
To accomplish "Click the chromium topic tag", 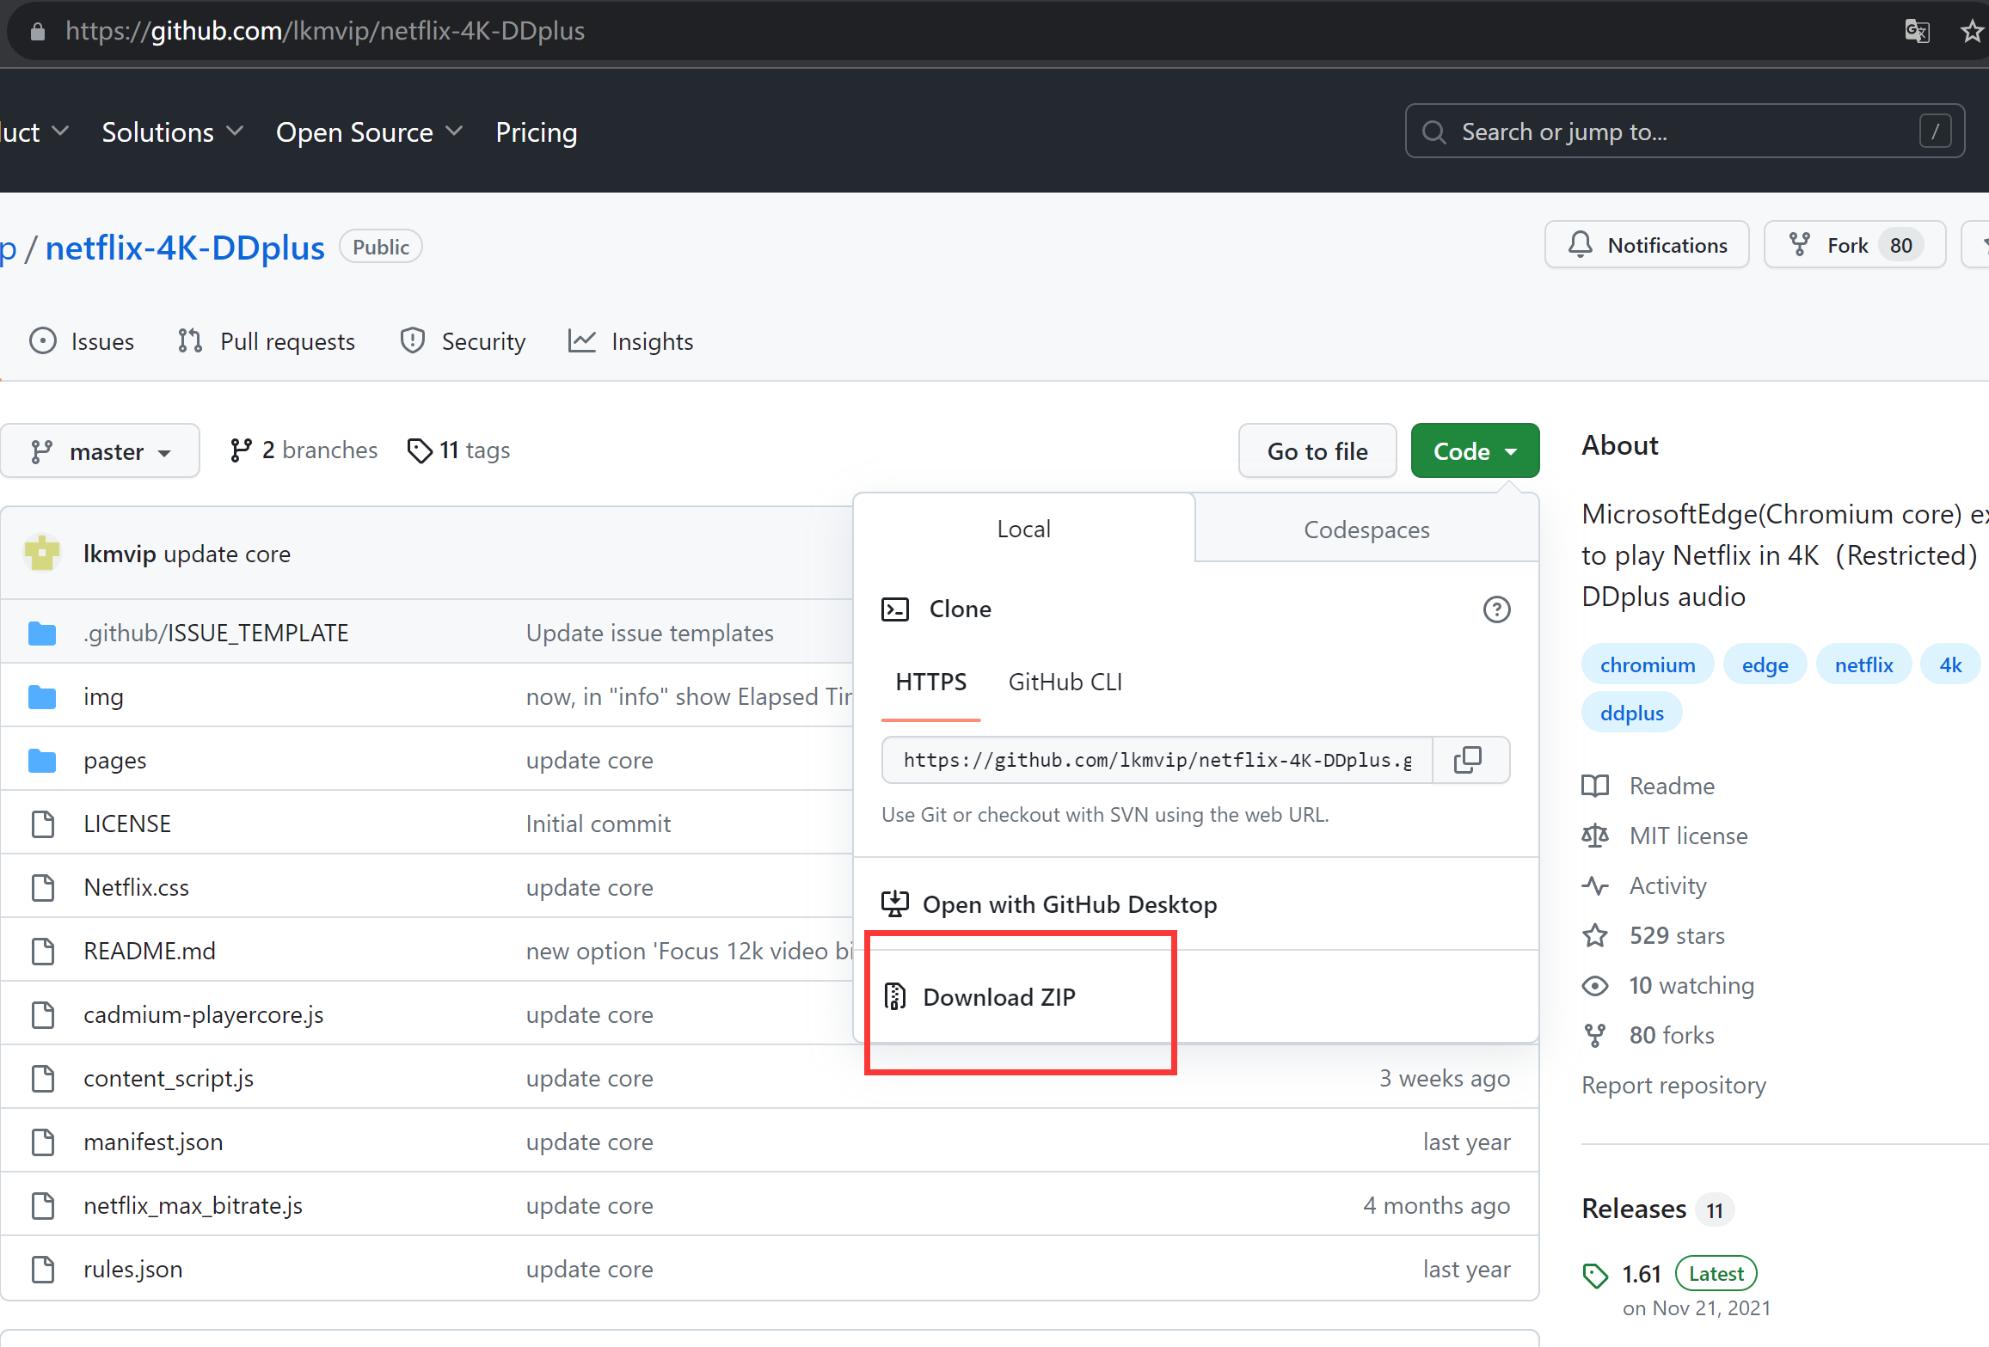I will tap(1648, 664).
